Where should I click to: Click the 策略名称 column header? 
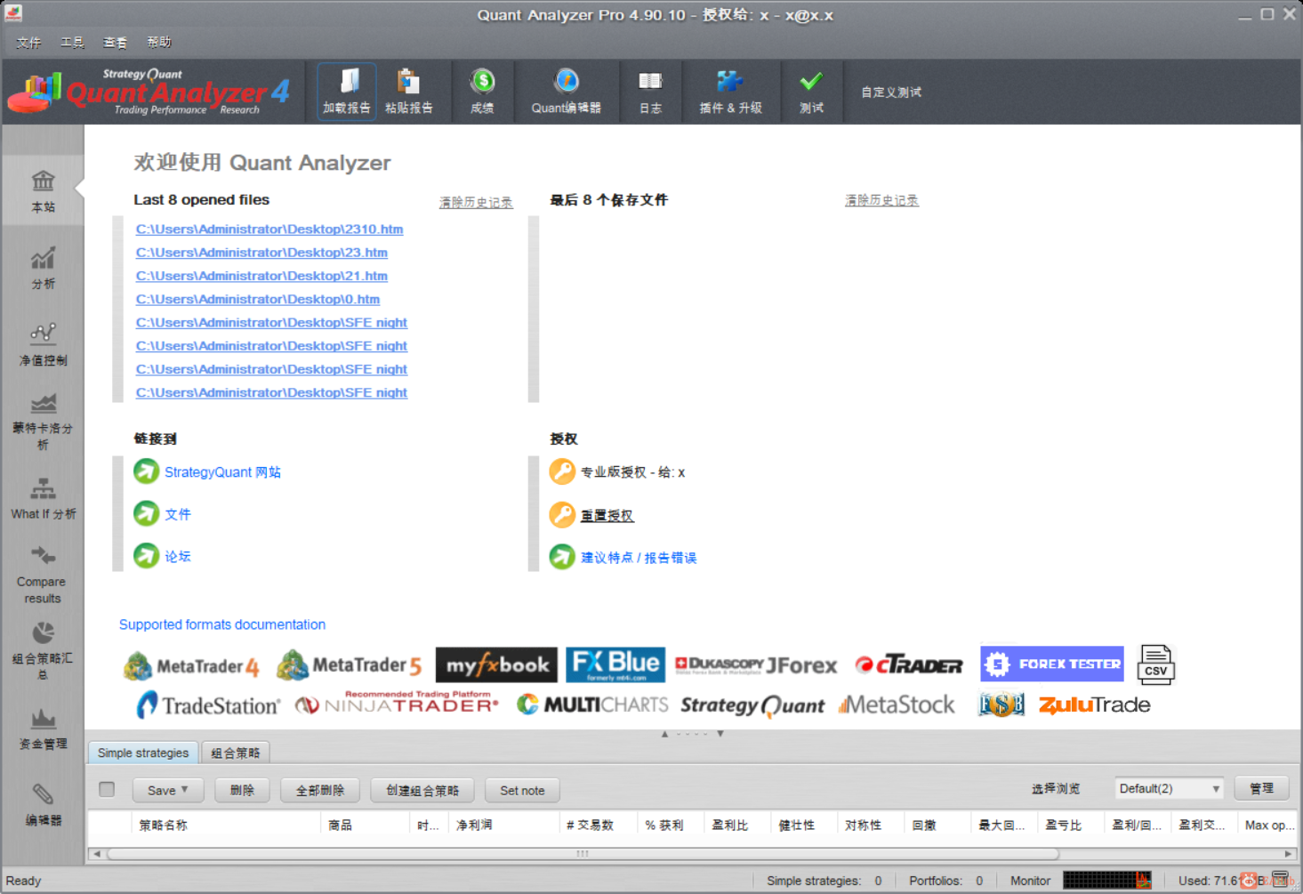226,825
